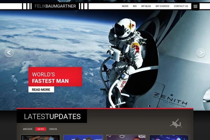Screen dimensions: 210x140
Task: Open Contact Us page
Action: click(x=181, y=6)
